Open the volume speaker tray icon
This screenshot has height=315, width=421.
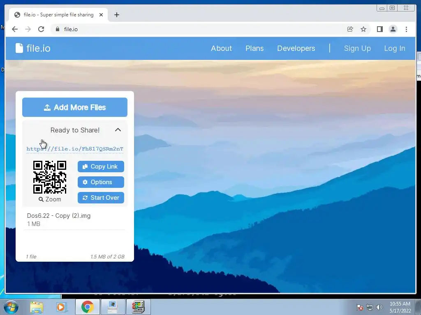[379, 307]
